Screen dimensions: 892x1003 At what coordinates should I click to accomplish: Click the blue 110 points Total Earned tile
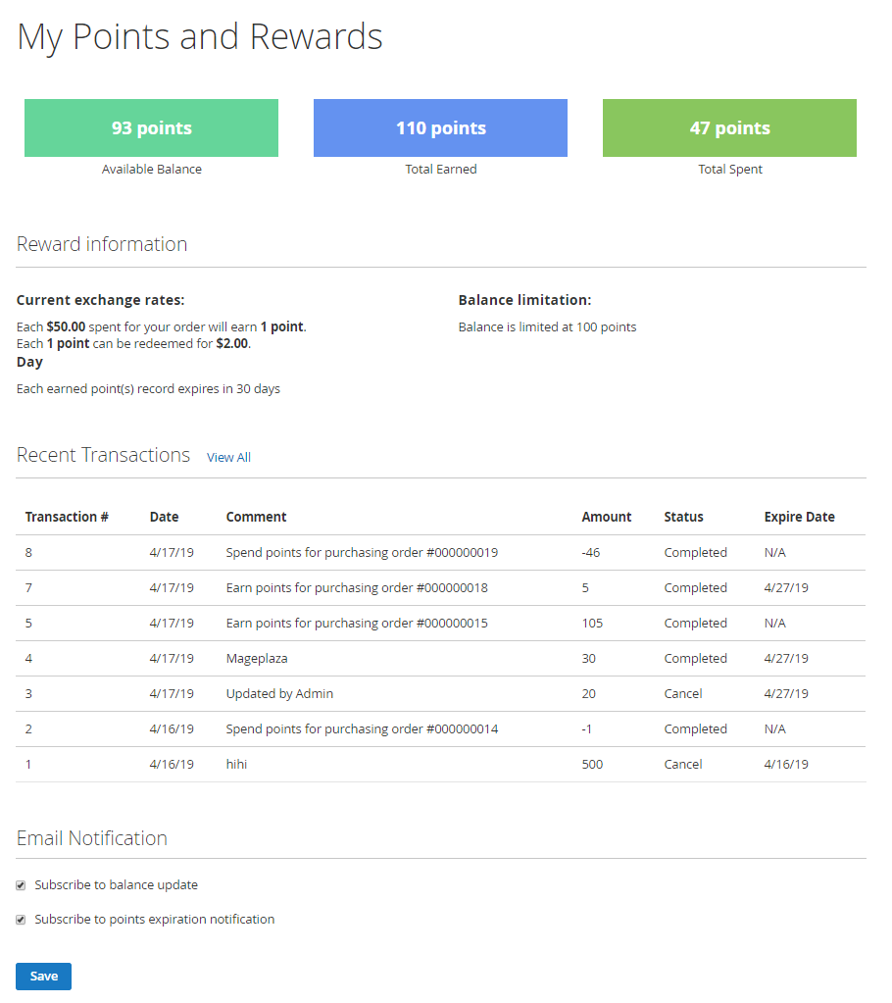tap(440, 128)
